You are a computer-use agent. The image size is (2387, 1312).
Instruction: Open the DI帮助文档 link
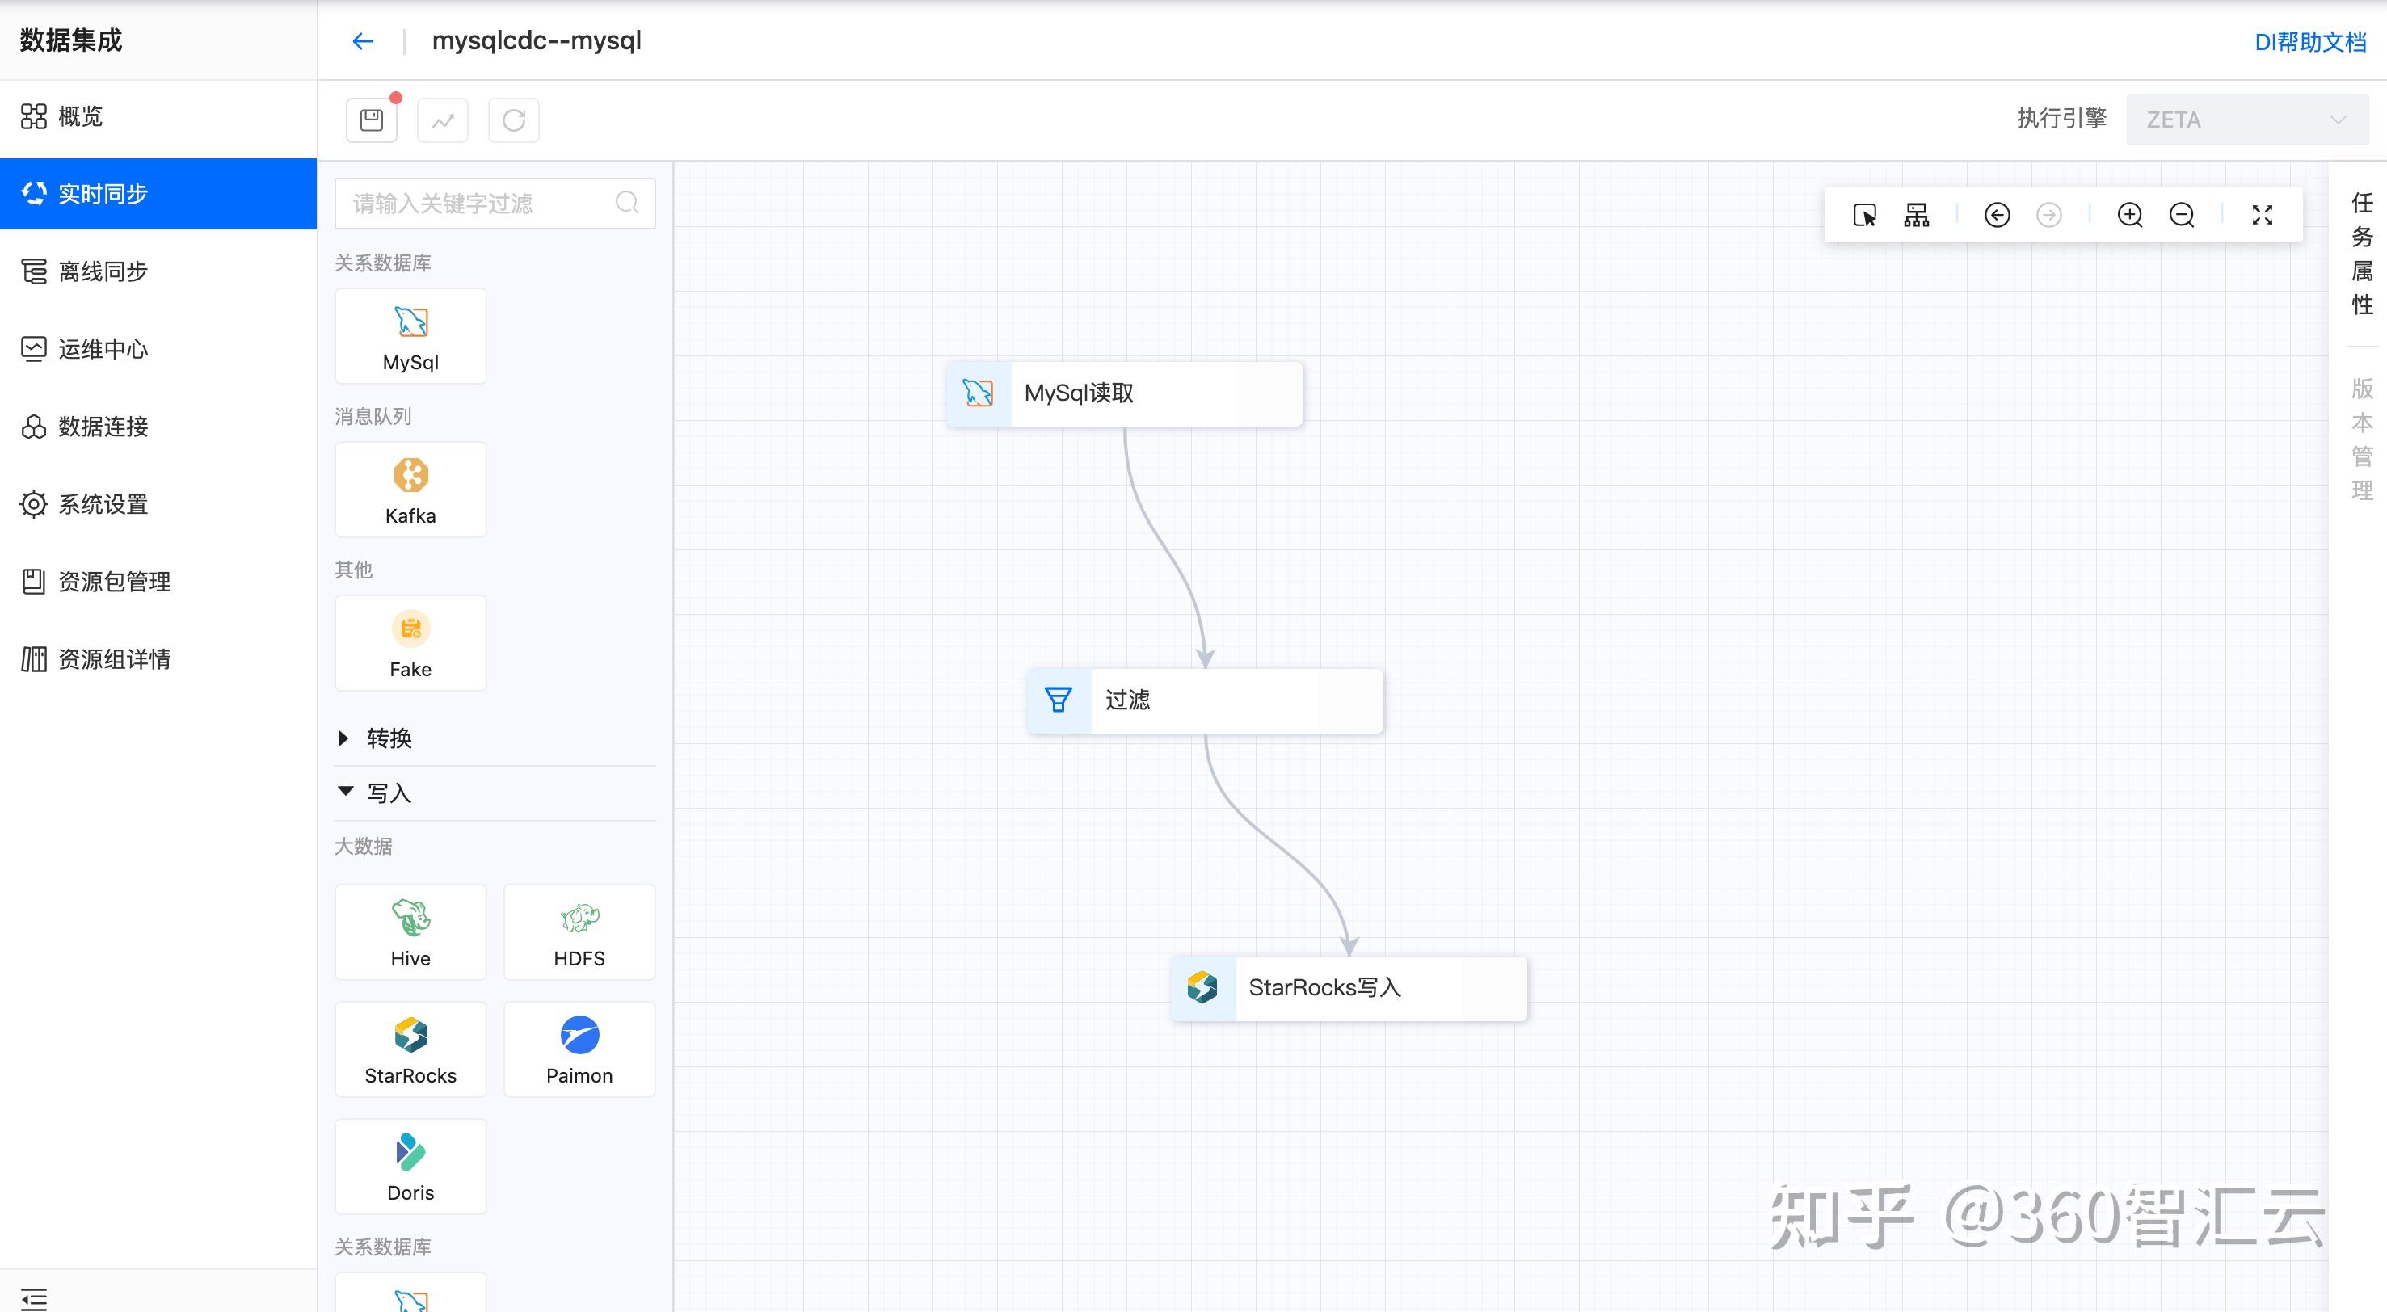[2309, 42]
